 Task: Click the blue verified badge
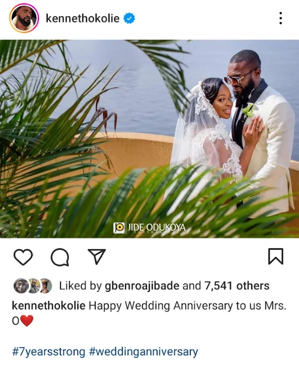pyautogui.click(x=129, y=18)
